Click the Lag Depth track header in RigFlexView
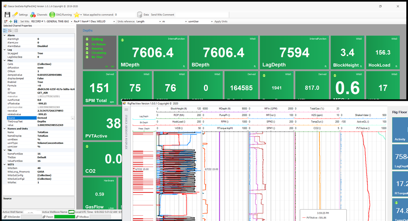408x221 pixels. pos(144,116)
